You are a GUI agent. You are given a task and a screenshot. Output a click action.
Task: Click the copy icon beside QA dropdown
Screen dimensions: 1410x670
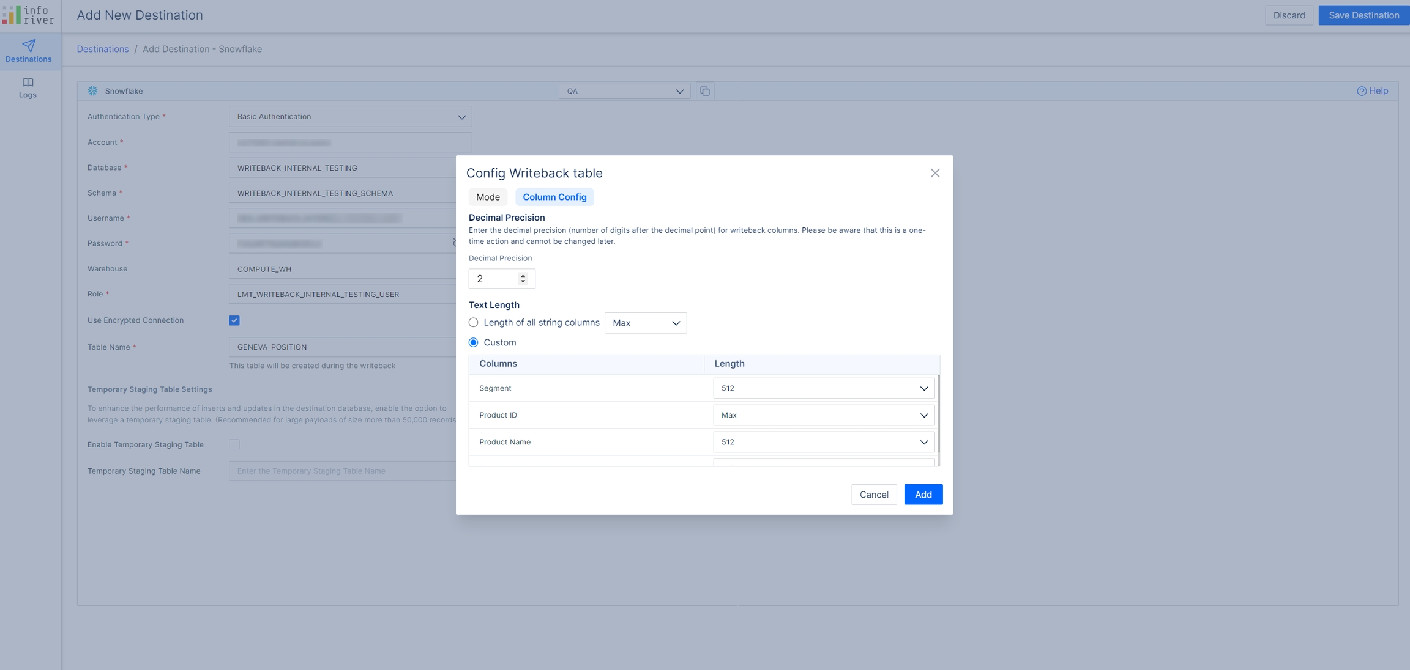705,91
